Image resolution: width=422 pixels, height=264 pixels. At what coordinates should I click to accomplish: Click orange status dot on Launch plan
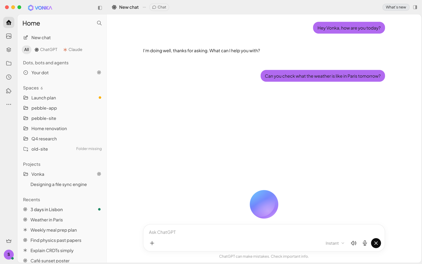[100, 98]
